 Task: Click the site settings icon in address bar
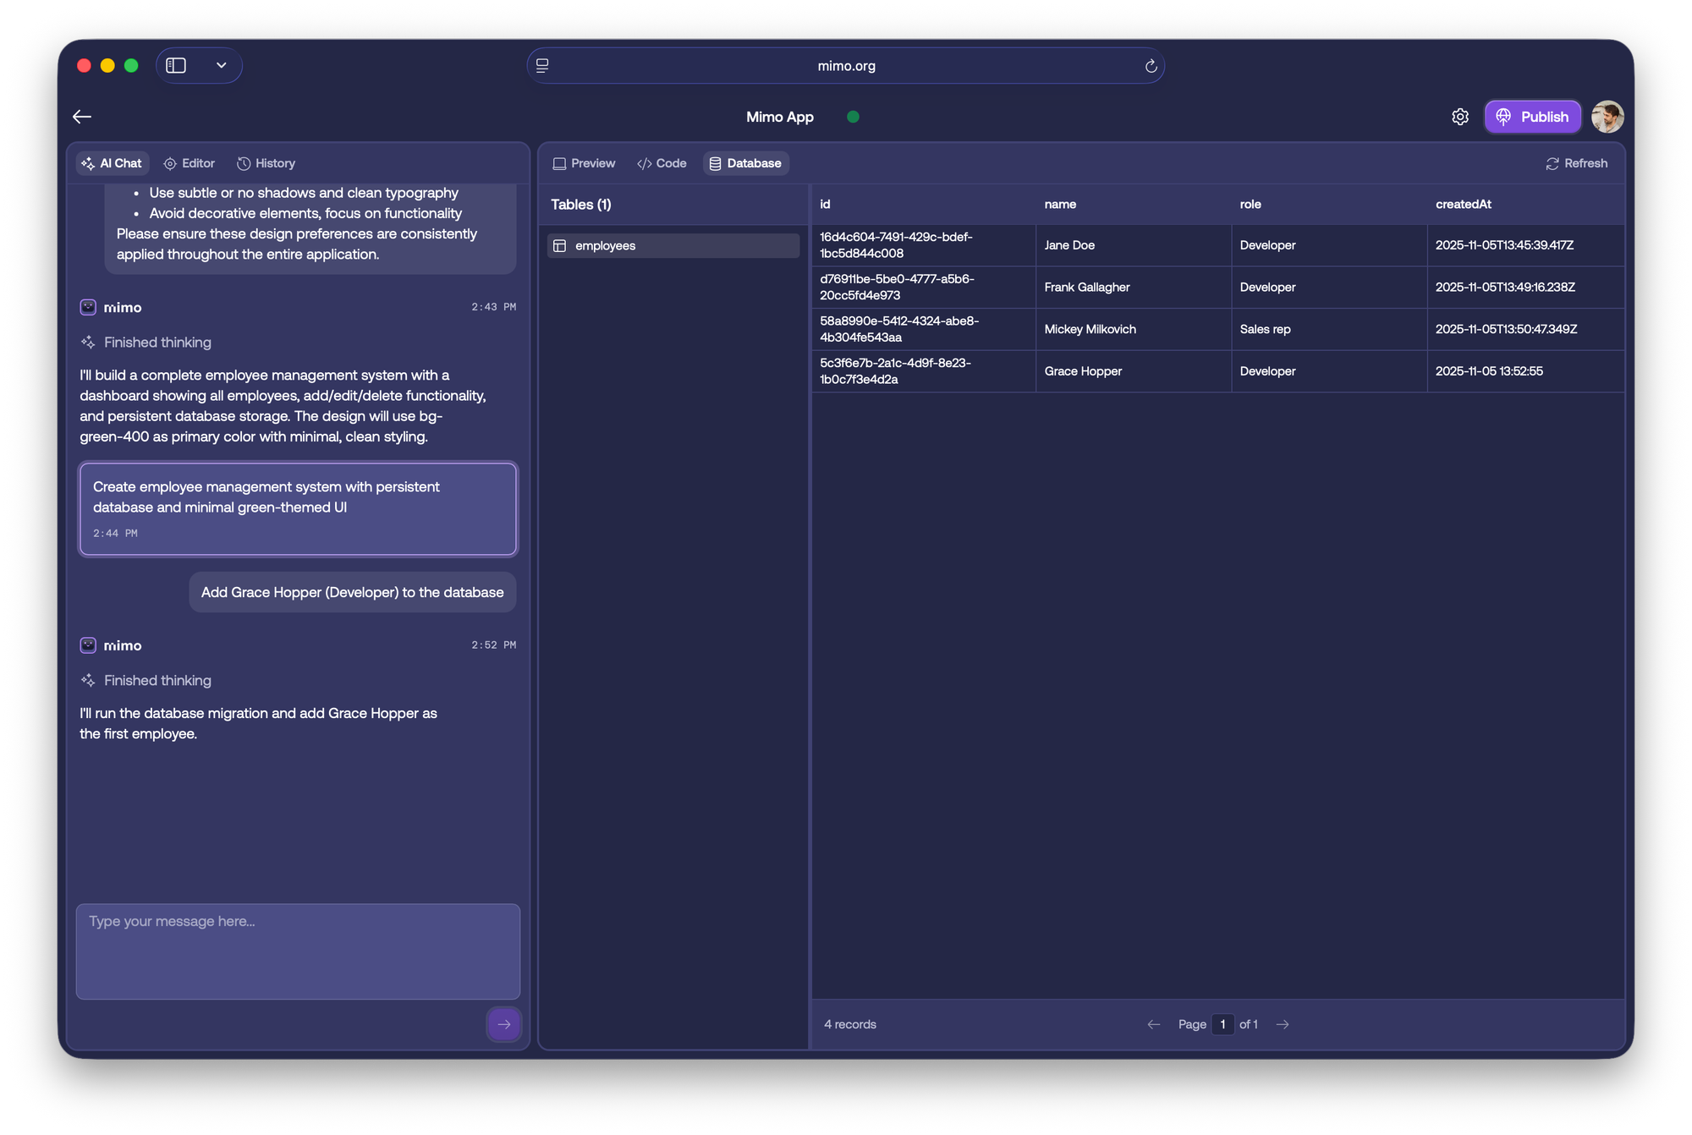542,66
